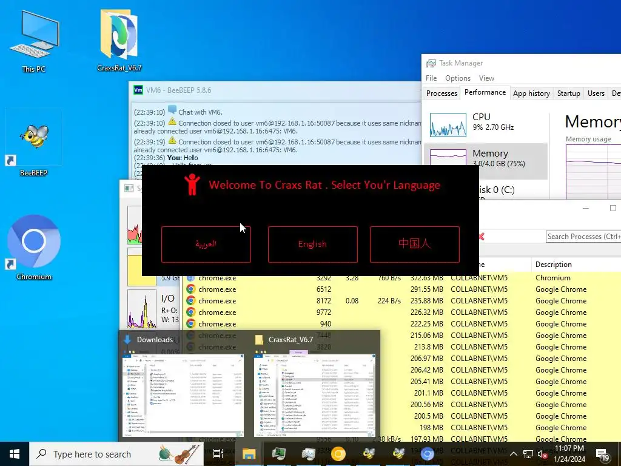Screen dimensions: 621x466
Task: Click the blue Chromium taskbar icon
Action: (x=427, y=454)
